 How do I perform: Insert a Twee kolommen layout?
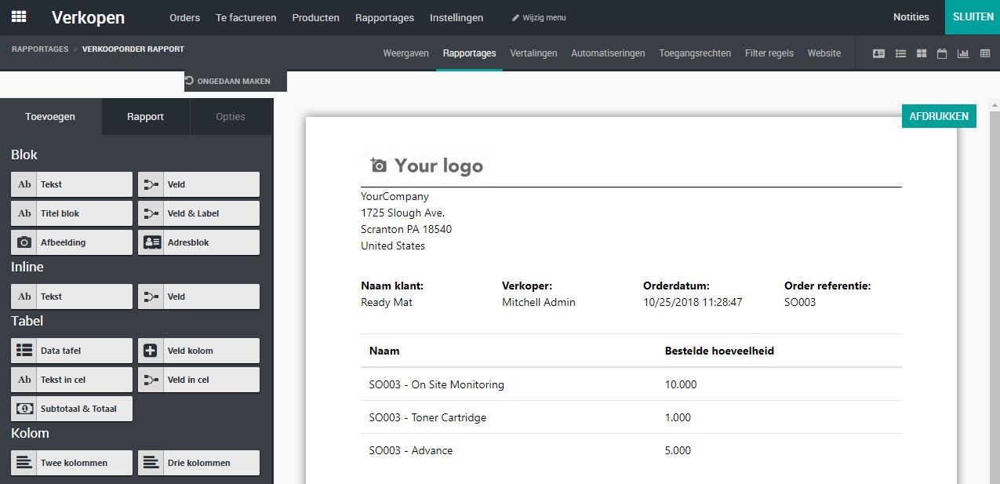pos(71,462)
